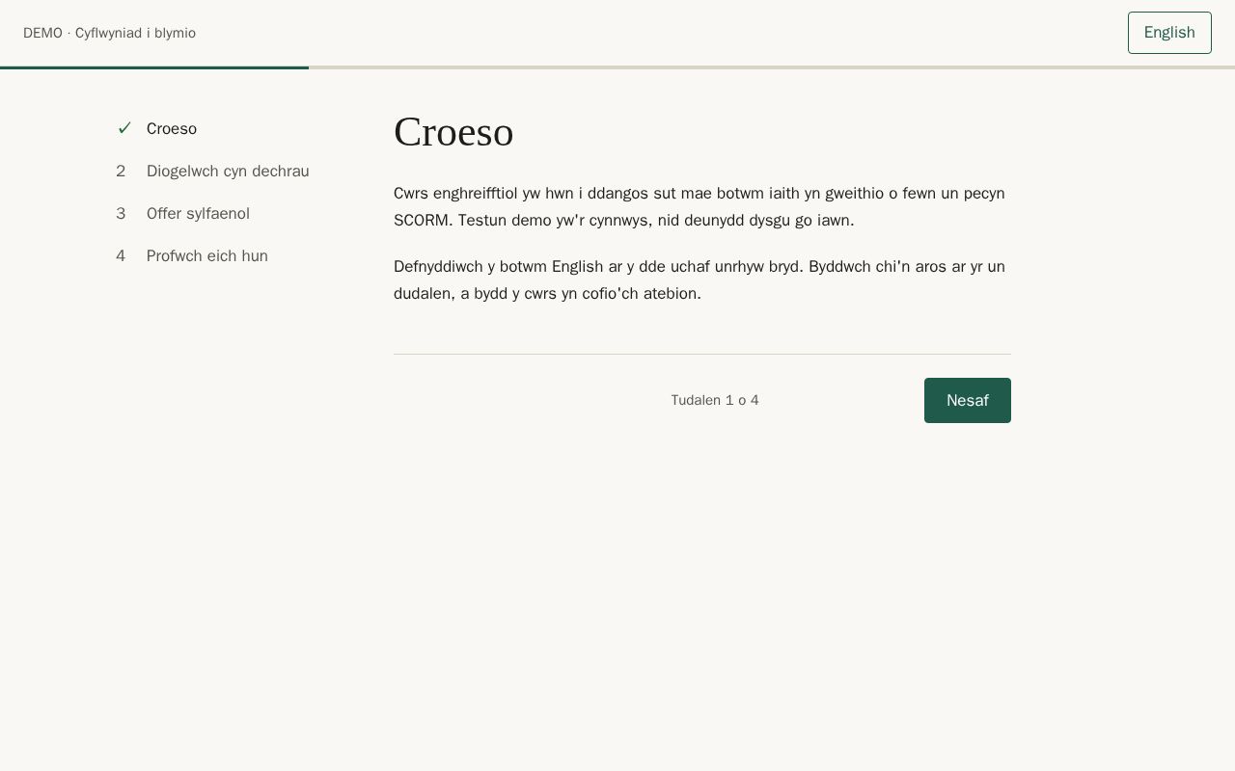The image size is (1235, 771).
Task: Click the paragraph starting Cwrs enghreifftiol
Action: (702, 207)
